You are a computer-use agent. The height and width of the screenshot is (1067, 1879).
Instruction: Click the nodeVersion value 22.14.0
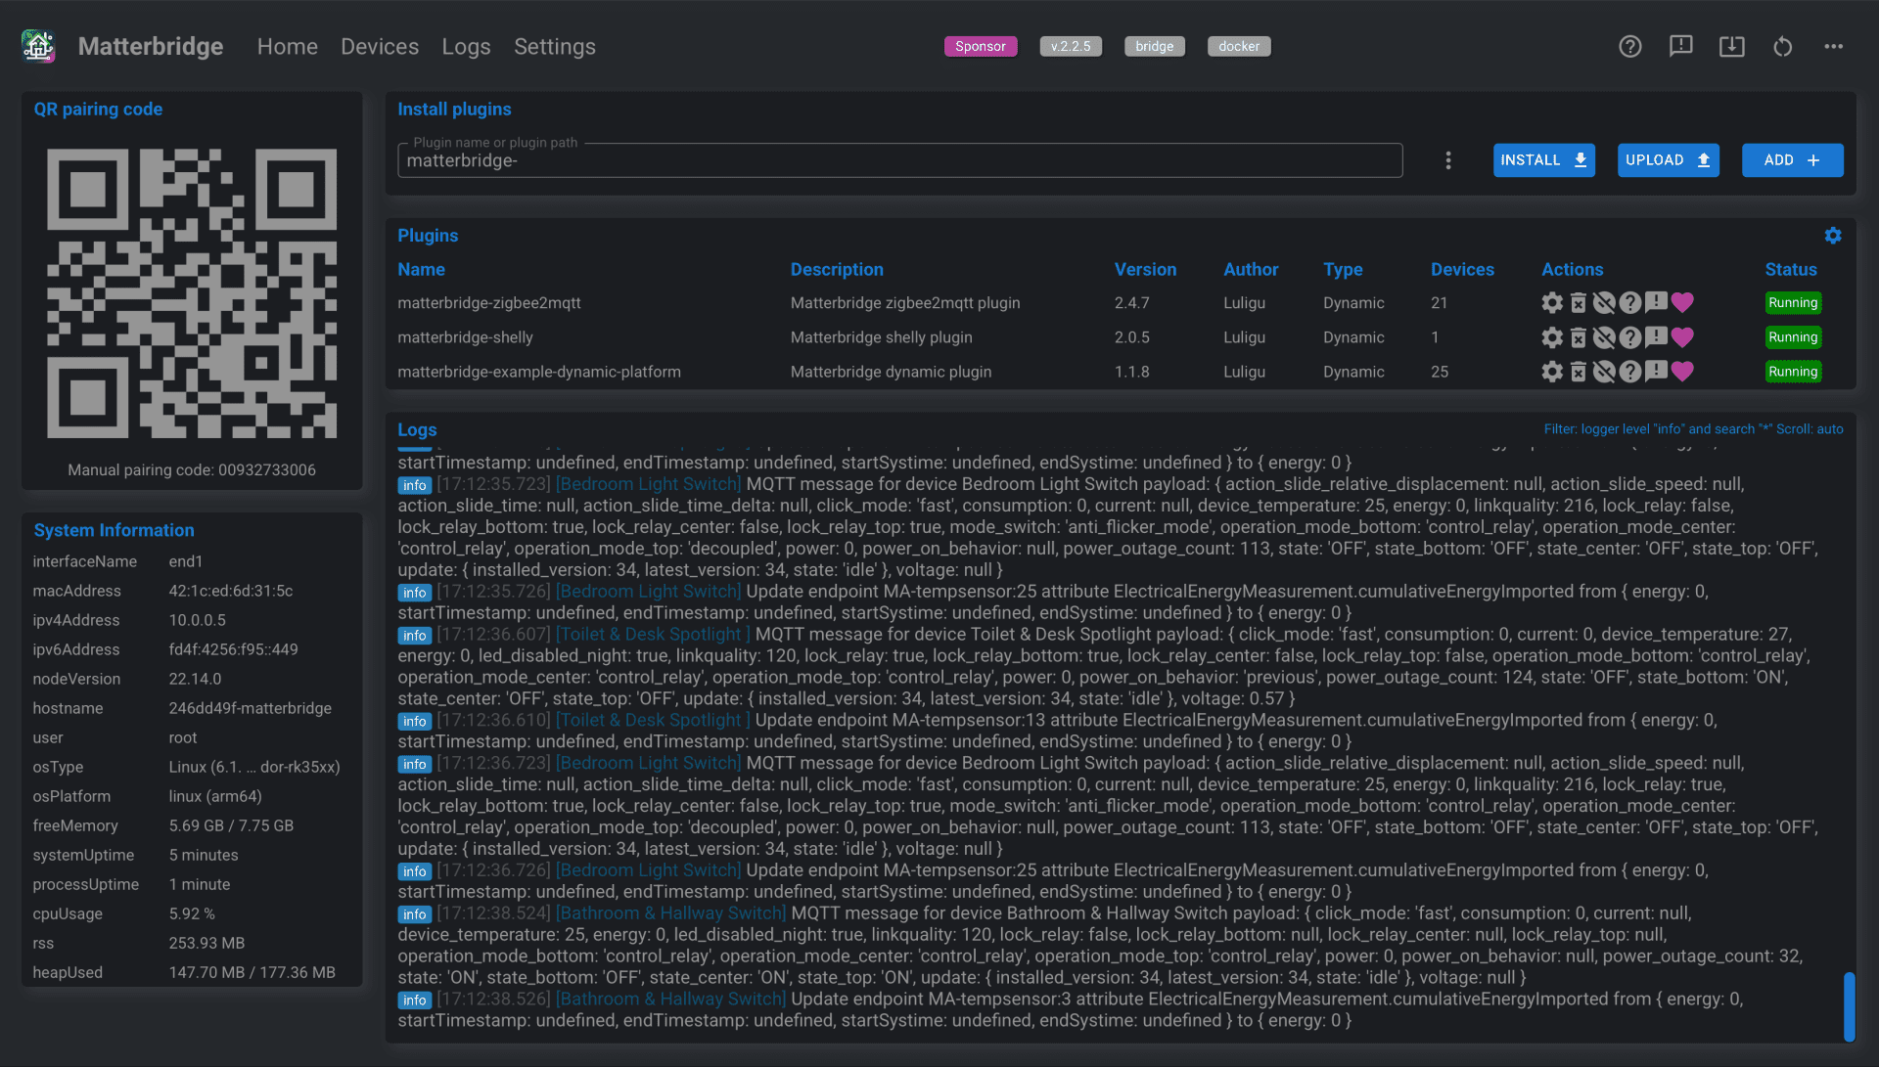[195, 679]
